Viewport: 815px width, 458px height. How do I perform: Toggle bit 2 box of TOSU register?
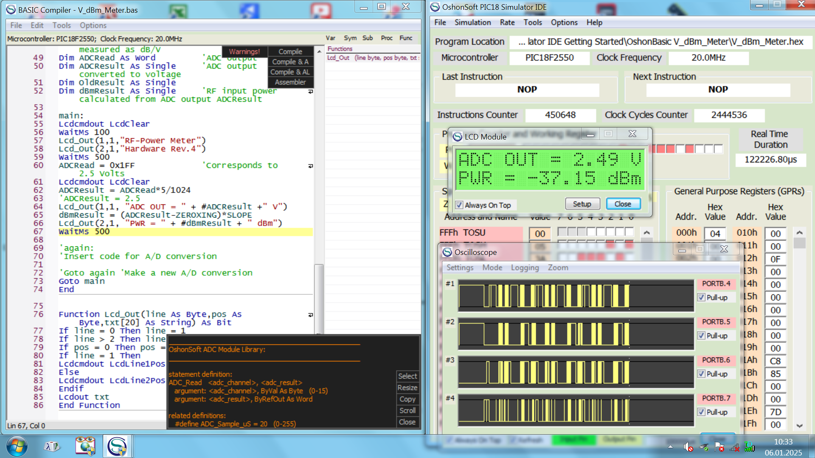tap(610, 232)
